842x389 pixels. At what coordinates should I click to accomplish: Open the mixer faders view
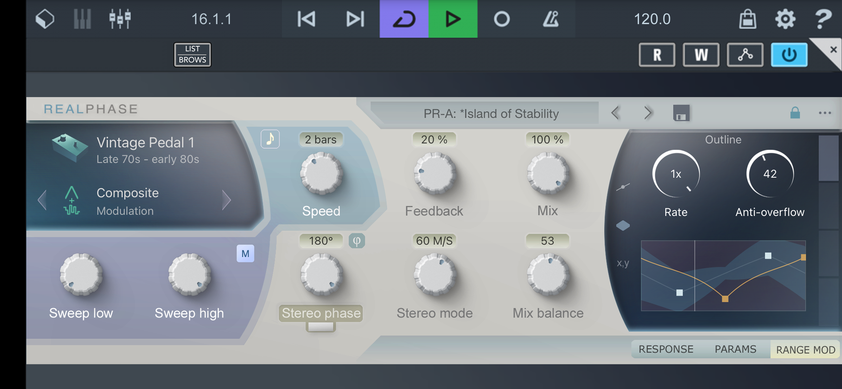click(120, 19)
